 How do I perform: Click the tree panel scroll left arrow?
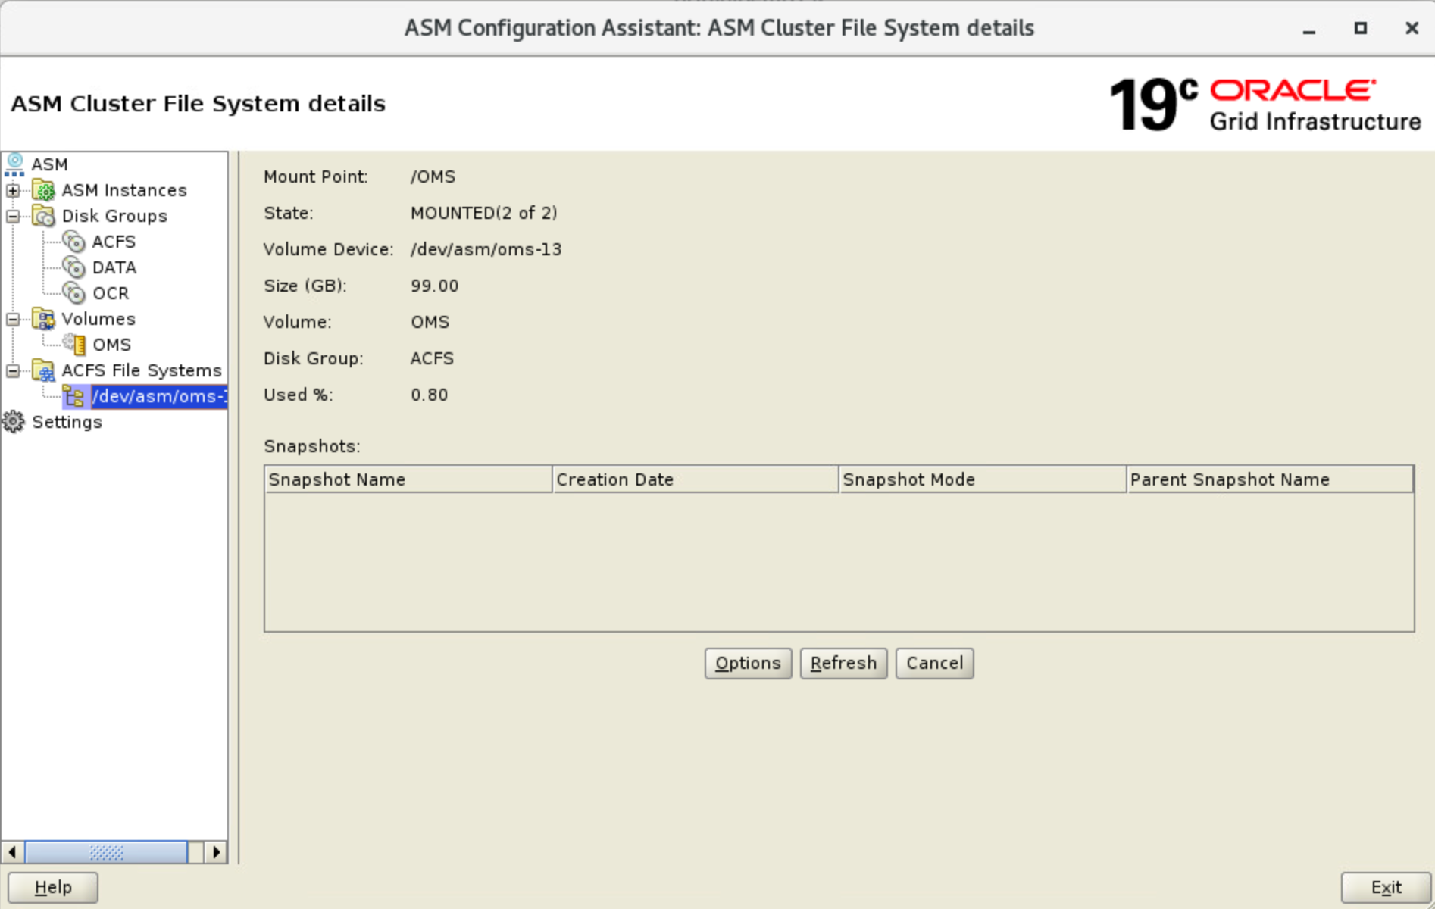12,852
